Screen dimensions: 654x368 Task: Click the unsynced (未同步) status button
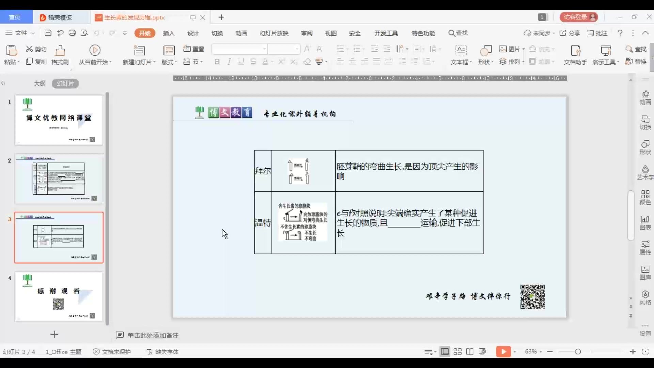pyautogui.click(x=539, y=33)
